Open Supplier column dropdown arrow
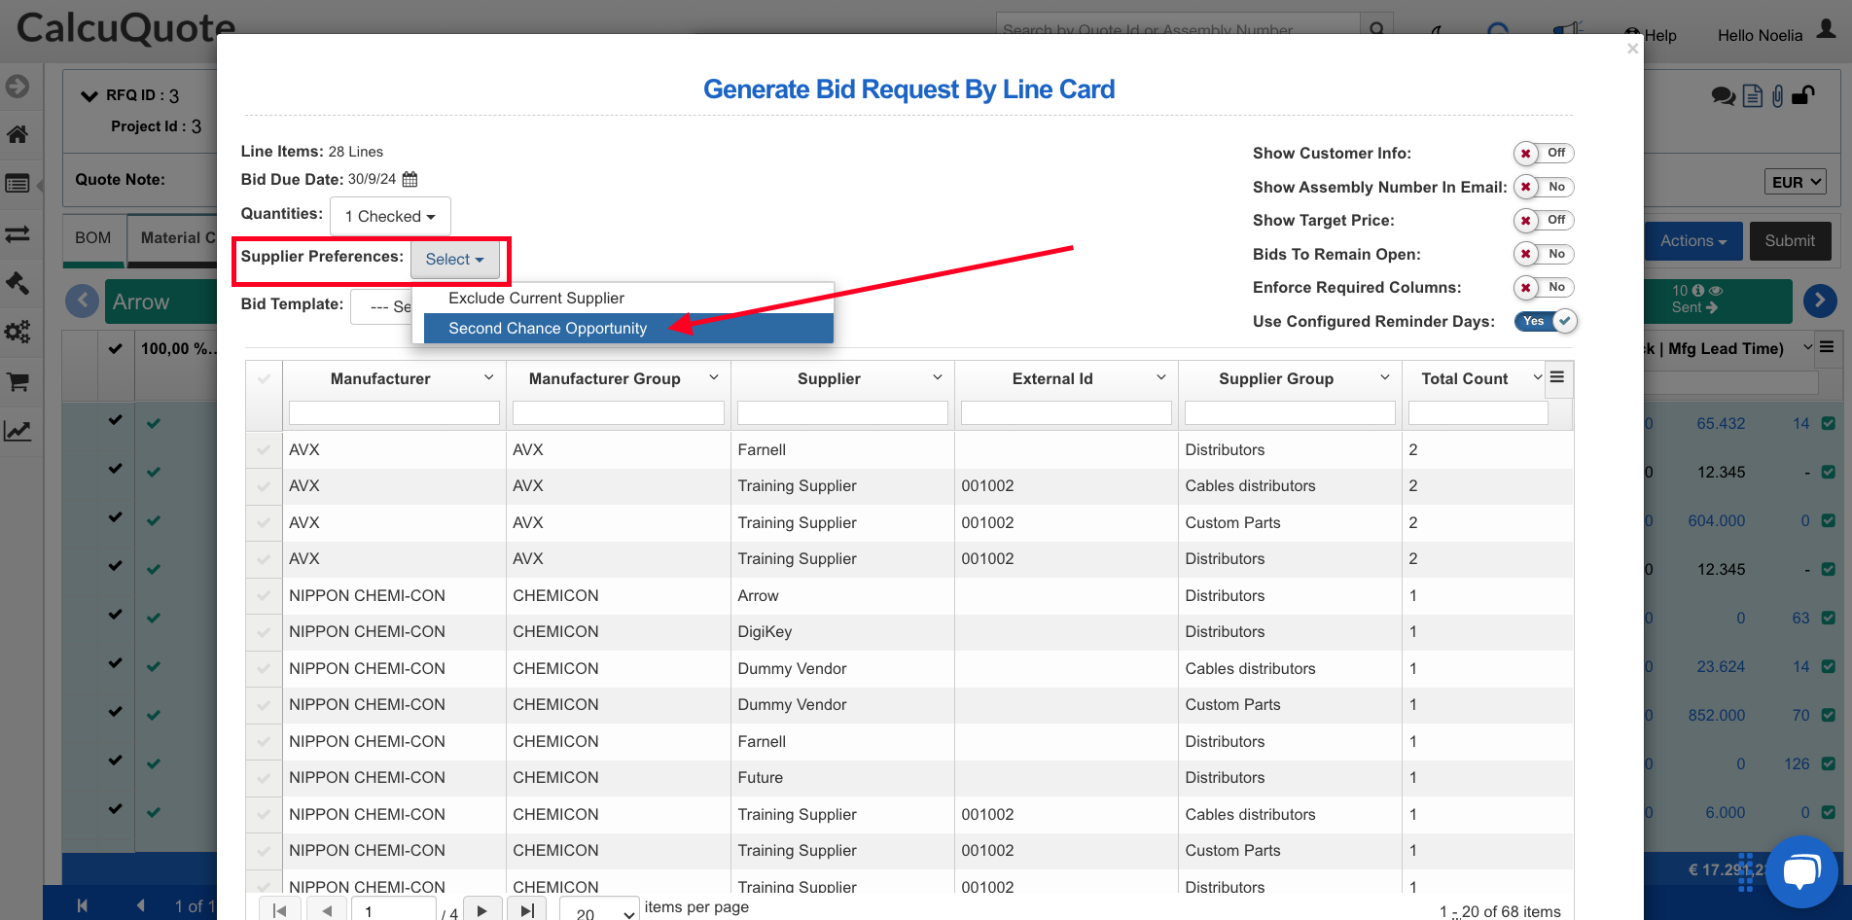The image size is (1852, 920). point(937,377)
